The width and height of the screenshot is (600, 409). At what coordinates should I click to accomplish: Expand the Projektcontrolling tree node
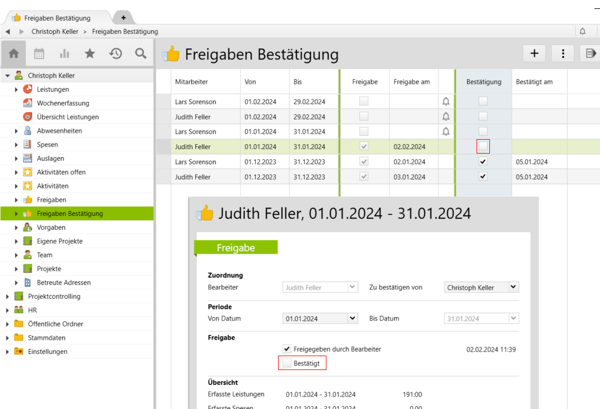point(8,297)
